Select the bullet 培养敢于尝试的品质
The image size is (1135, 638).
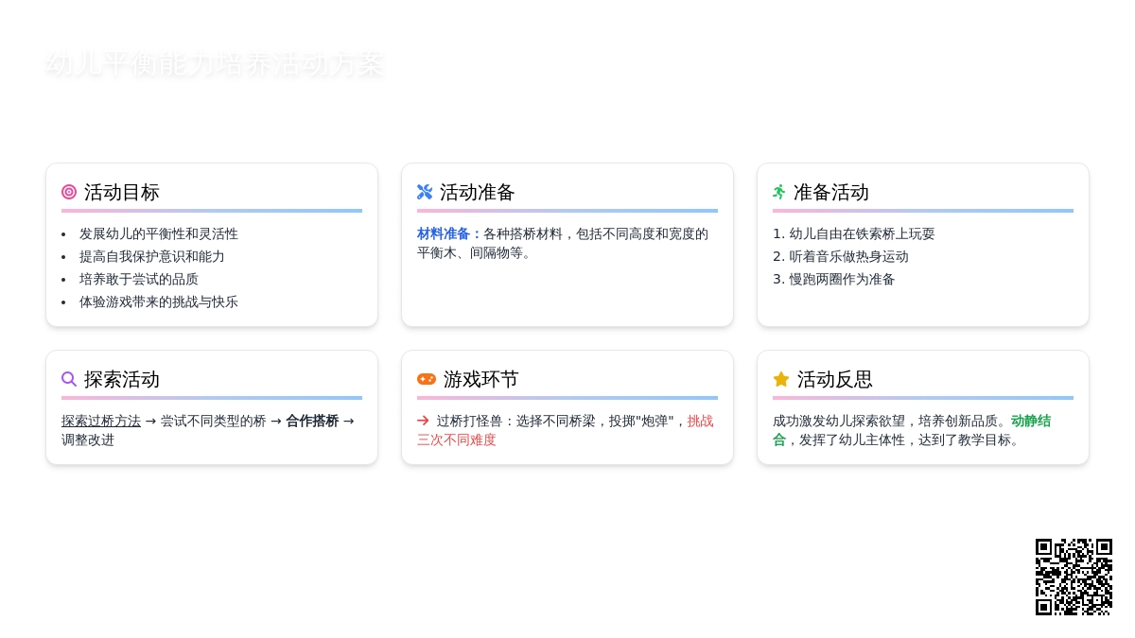pos(139,279)
